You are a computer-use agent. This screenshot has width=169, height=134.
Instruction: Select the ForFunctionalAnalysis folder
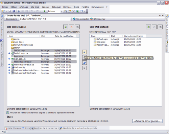click(22, 45)
